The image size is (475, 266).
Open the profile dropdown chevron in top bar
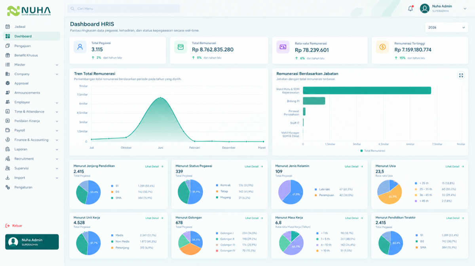(465, 9)
